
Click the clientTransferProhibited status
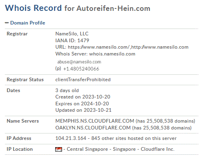83,80
